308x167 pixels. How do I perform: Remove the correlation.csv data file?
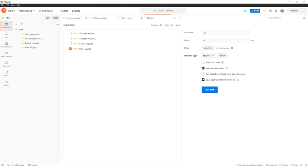click(232, 48)
